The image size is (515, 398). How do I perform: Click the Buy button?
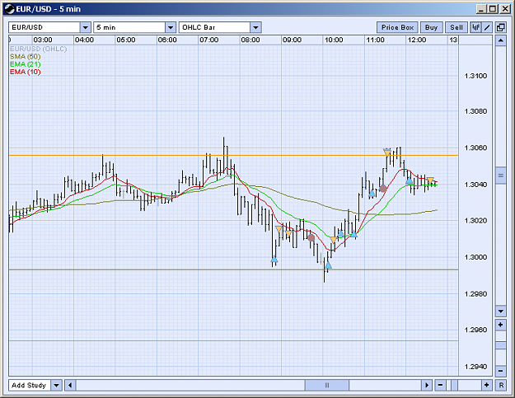pyautogui.click(x=431, y=27)
